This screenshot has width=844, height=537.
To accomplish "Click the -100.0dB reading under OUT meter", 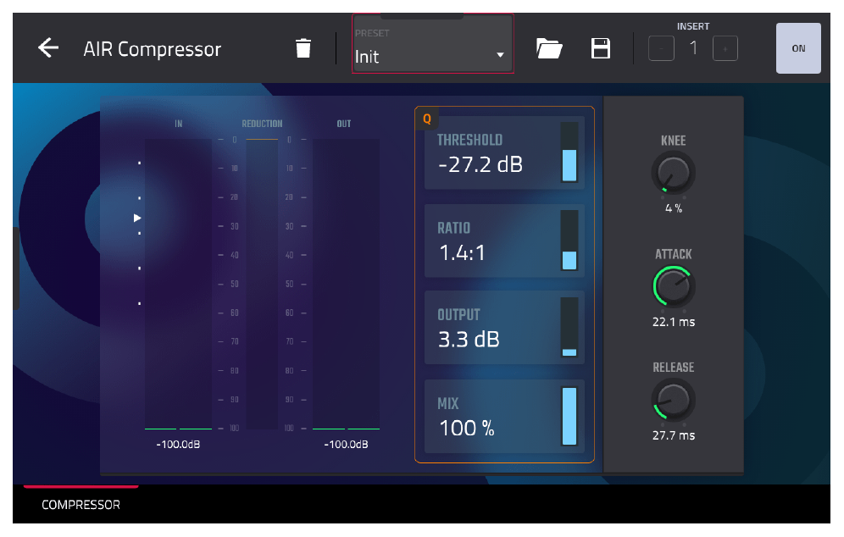I will 346,445.
